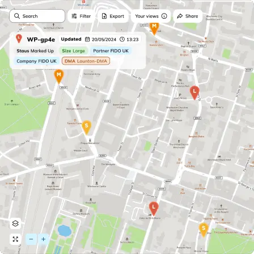254x254 pixels.
Task: Zoom out with the minus button
Action: coord(31,239)
